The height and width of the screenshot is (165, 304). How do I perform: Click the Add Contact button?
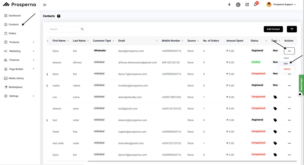[x=273, y=29]
